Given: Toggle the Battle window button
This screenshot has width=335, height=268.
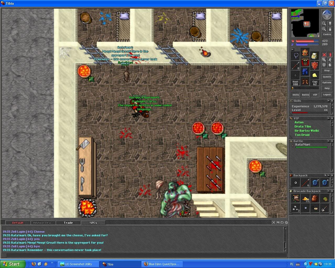Looking at the screenshot, I should point(305,95).
